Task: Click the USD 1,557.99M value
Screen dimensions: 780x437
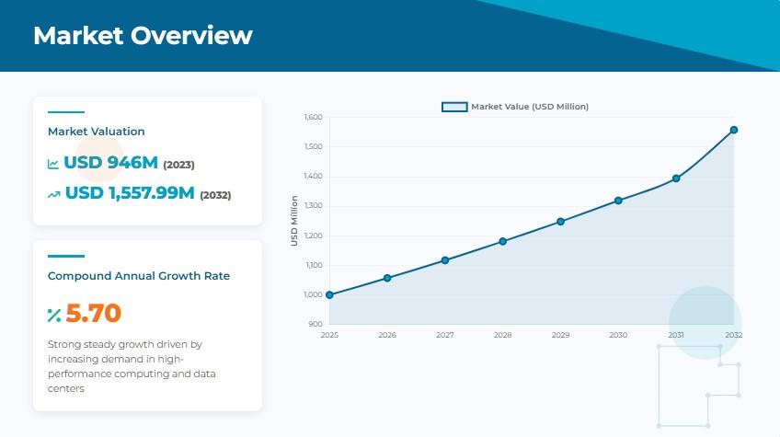Action: [x=130, y=192]
